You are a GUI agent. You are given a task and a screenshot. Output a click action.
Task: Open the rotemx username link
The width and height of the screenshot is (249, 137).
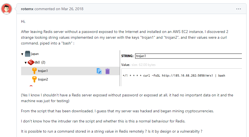click(x=27, y=9)
